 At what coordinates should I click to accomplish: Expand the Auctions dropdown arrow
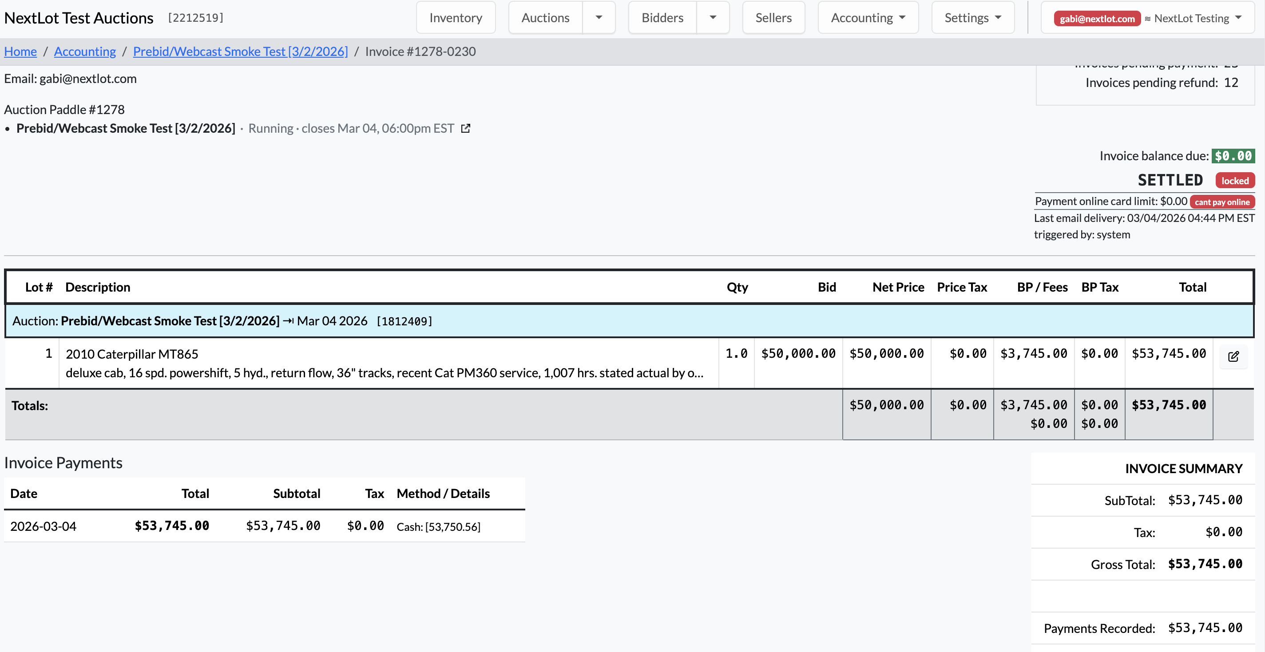[x=599, y=18]
